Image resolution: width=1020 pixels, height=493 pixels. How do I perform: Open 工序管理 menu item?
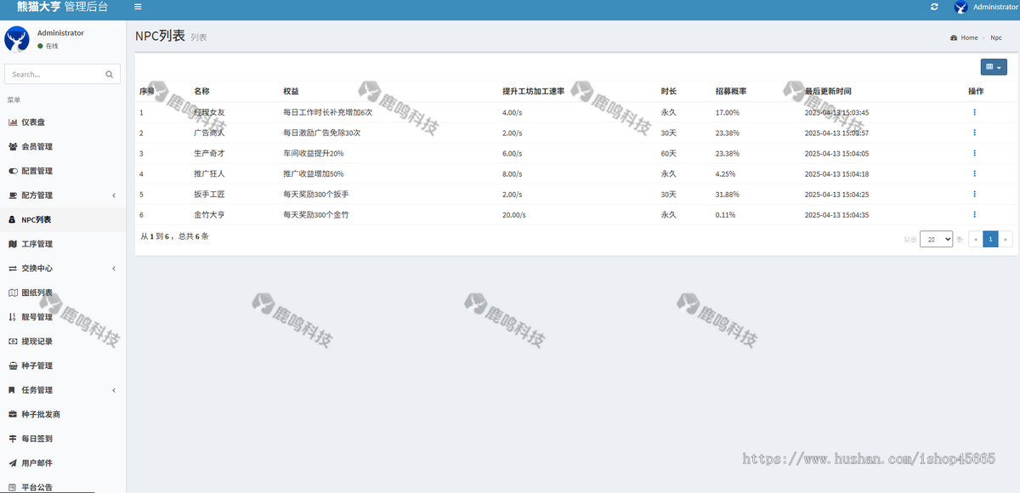pyautogui.click(x=63, y=244)
